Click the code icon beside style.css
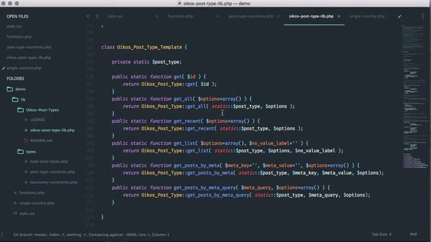Image resolution: width=431 pixels, height=242 pixels. click(15, 213)
